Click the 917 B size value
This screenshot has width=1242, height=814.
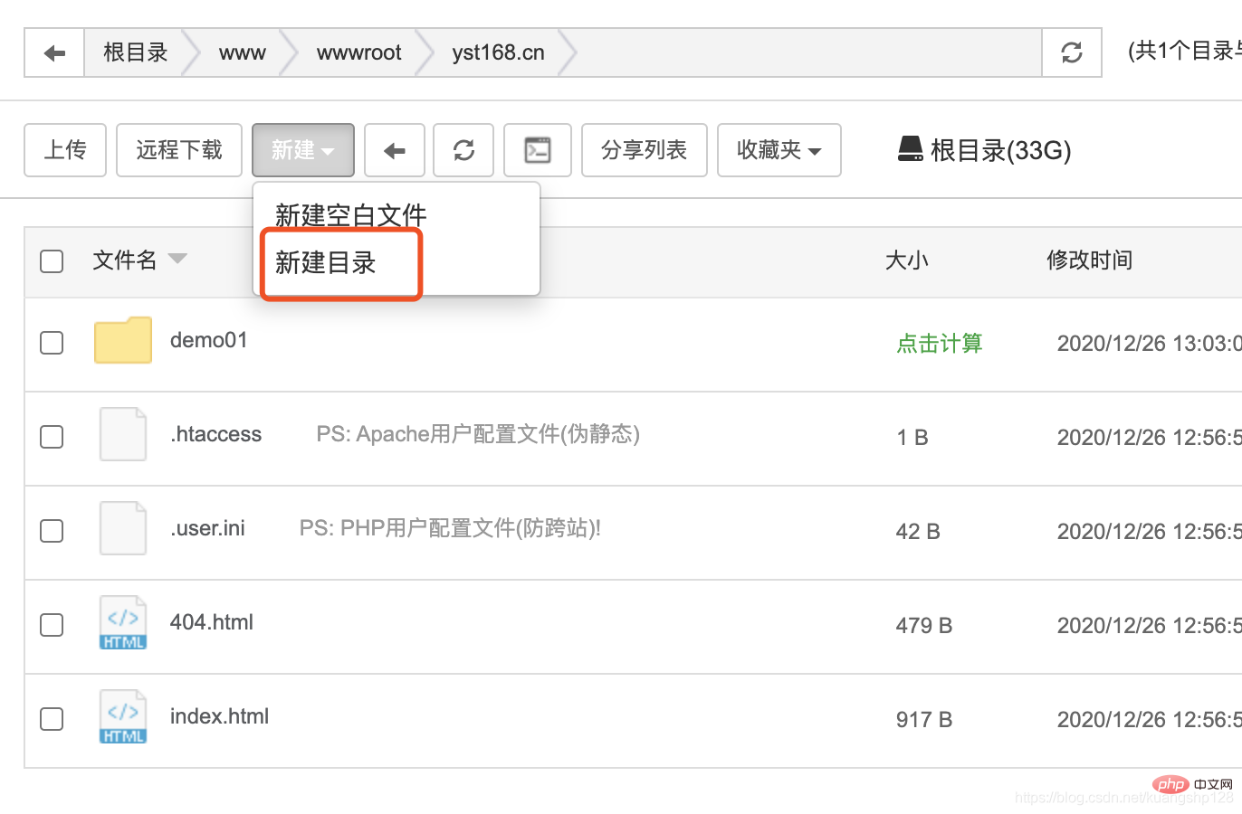924,720
